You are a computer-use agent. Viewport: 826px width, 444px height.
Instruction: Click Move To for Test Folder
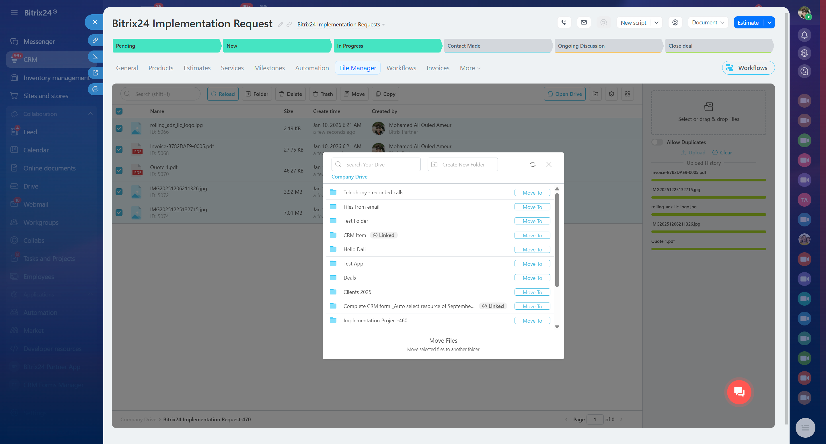[x=532, y=221]
